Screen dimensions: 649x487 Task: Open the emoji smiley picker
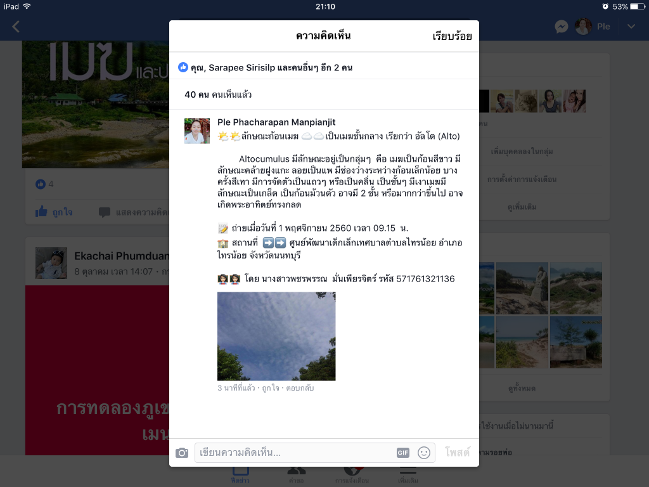point(424,453)
